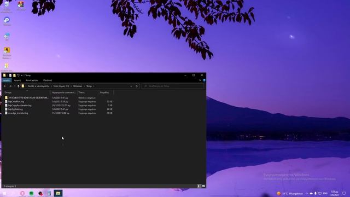The image size is (350, 197).
Task: Open the clock and calendar flyout
Action: (x=335, y=193)
